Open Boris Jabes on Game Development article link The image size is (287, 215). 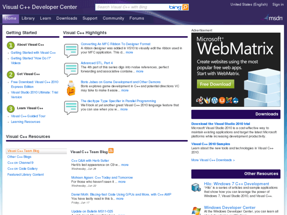point(121,82)
